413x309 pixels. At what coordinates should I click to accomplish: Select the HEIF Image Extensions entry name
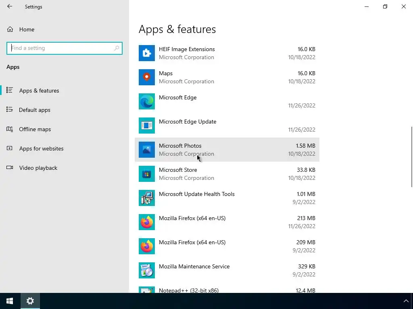(187, 49)
